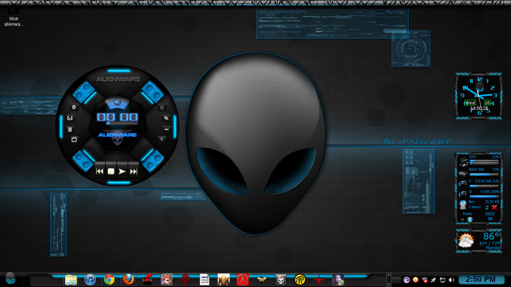Open the skull game taskbar icon
Image resolution: width=511 pixels, height=287 pixels.
(281, 280)
